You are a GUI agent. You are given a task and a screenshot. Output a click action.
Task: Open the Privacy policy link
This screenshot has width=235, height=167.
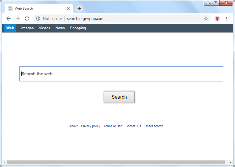tap(90, 126)
